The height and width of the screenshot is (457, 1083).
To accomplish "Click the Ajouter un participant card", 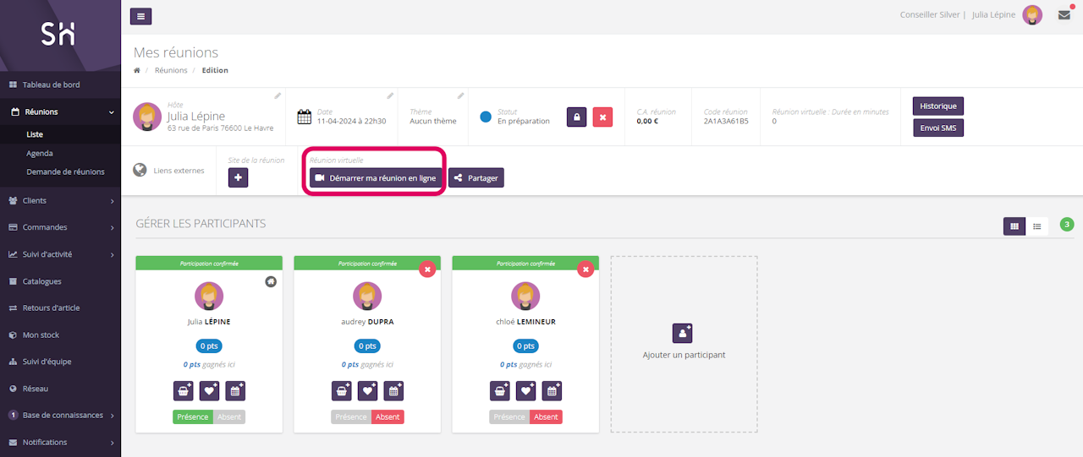I will coord(684,343).
